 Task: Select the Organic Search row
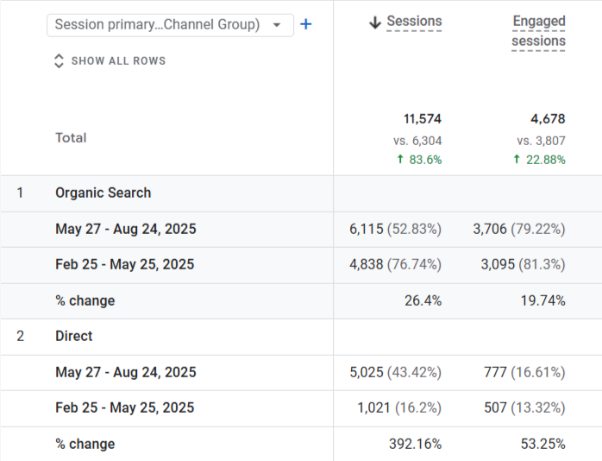(x=103, y=193)
